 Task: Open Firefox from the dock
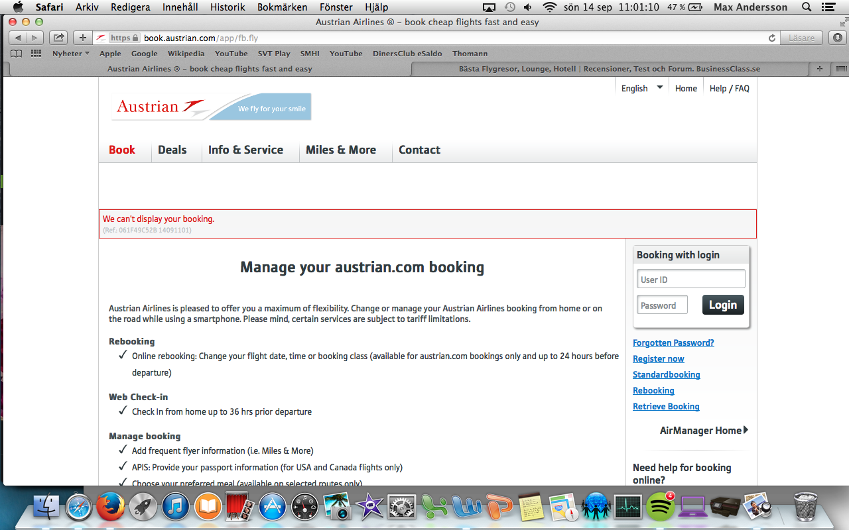(110, 507)
